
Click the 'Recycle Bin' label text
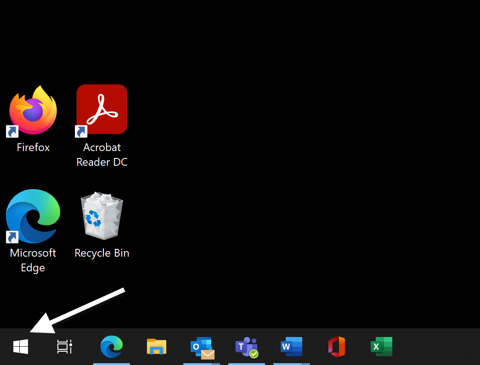(x=102, y=253)
